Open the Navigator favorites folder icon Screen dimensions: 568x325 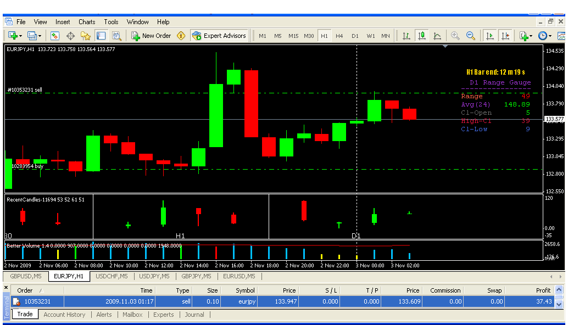click(x=86, y=36)
